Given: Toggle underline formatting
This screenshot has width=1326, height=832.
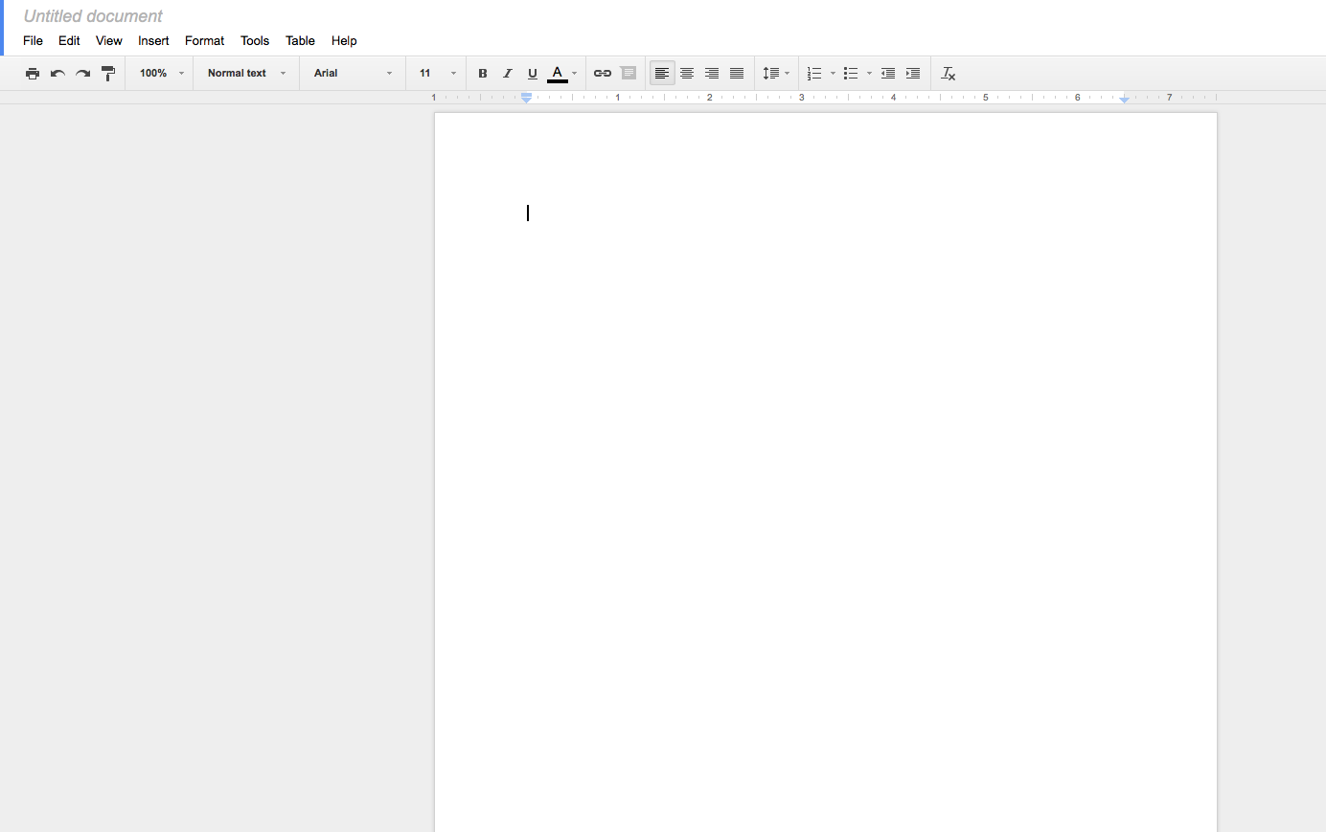Looking at the screenshot, I should click(x=532, y=73).
